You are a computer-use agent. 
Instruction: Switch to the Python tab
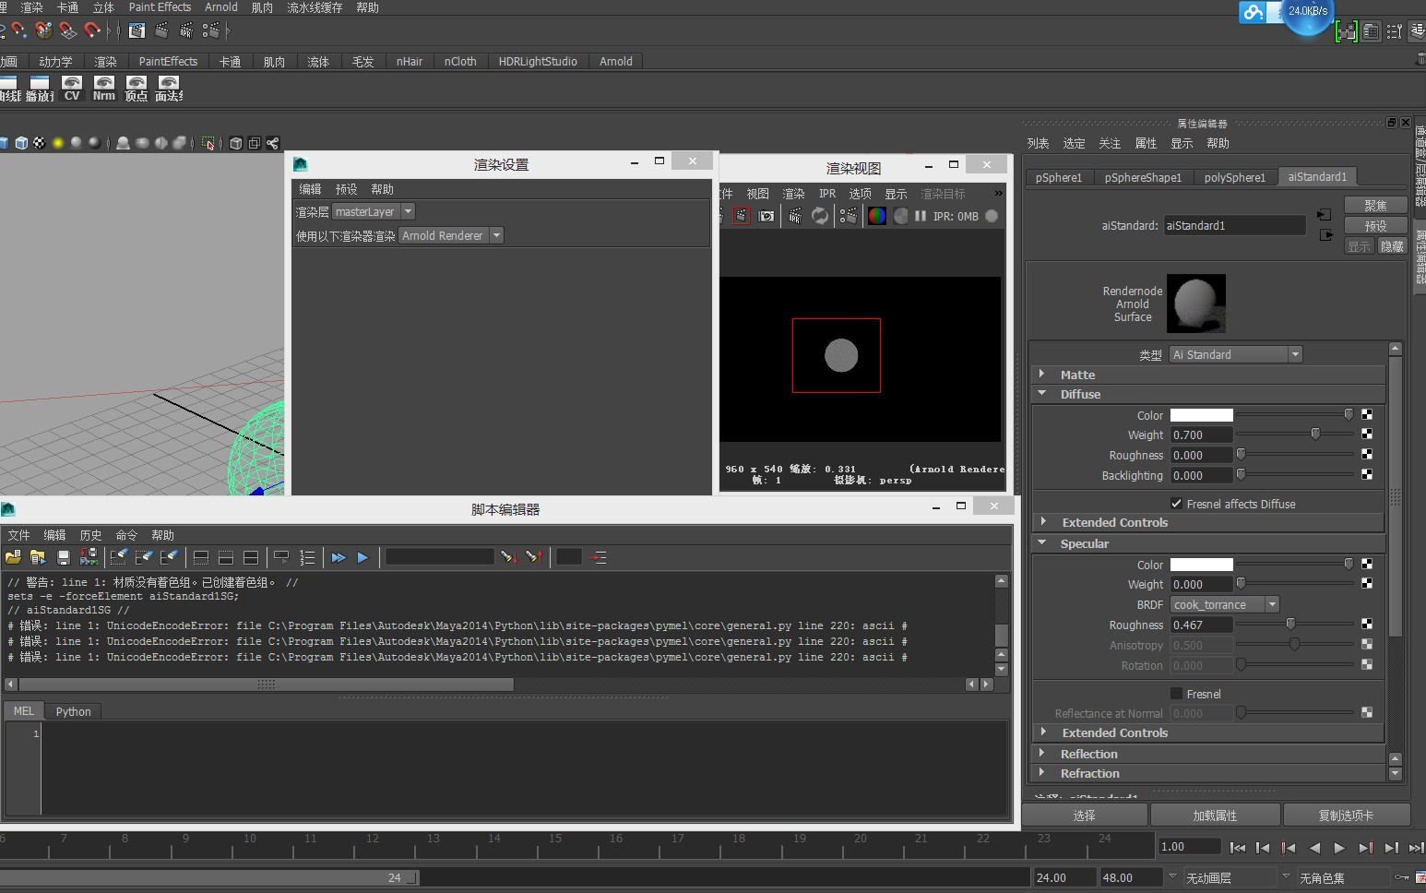click(73, 711)
